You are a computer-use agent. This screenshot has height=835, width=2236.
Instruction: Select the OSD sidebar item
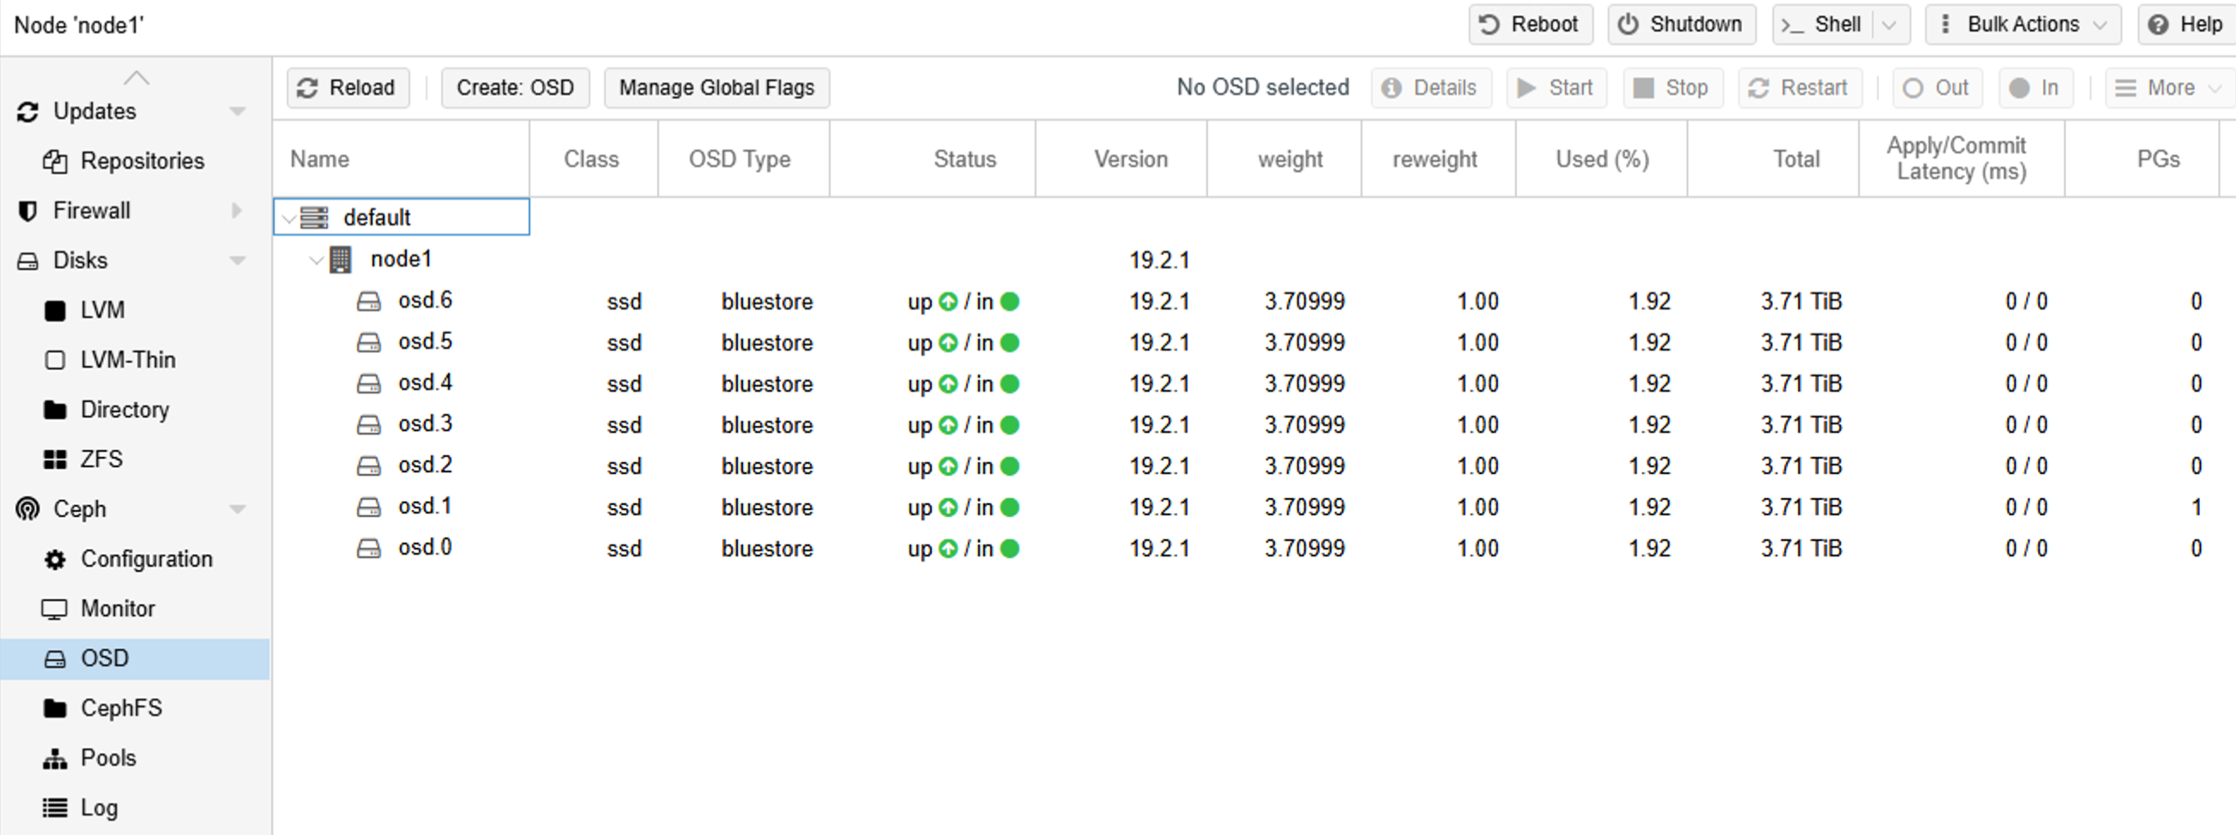[x=136, y=658]
